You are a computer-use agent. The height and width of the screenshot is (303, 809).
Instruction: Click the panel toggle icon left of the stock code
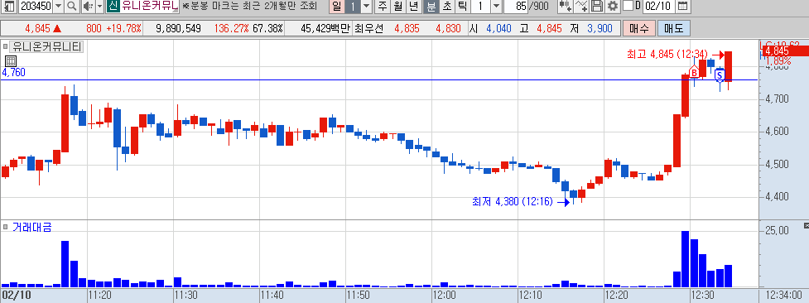pyautogui.click(x=9, y=6)
